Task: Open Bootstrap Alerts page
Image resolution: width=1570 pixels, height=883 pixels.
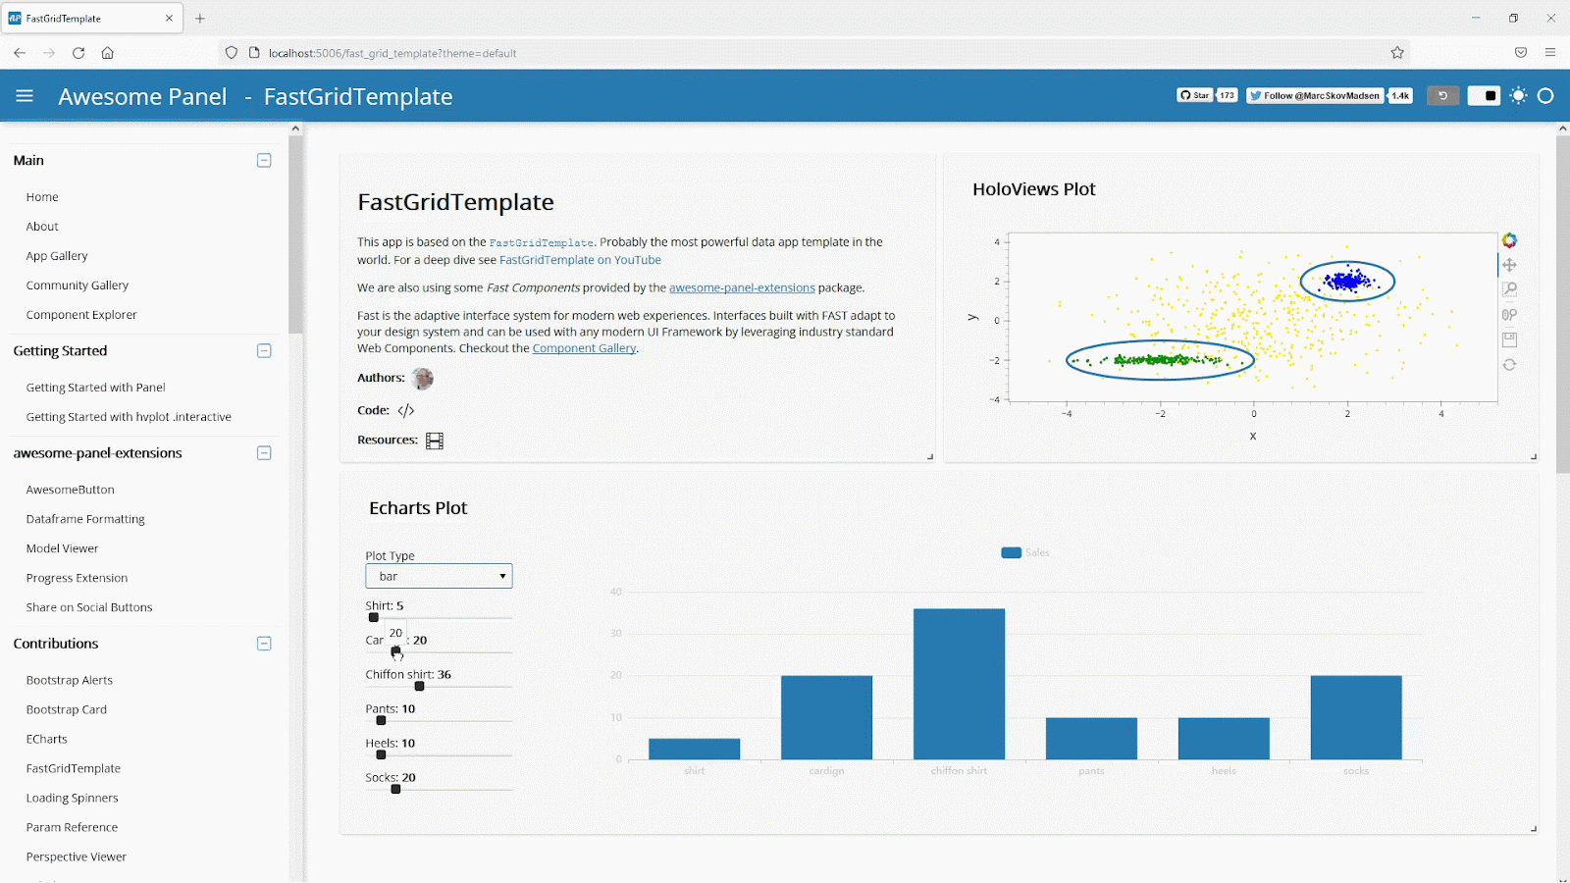Action: (x=70, y=680)
